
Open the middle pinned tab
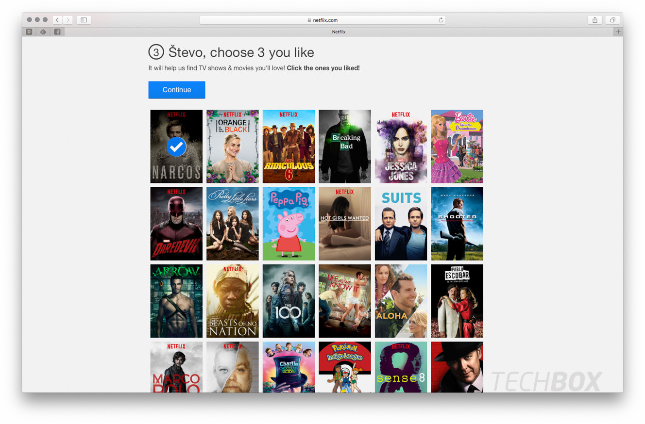click(43, 32)
